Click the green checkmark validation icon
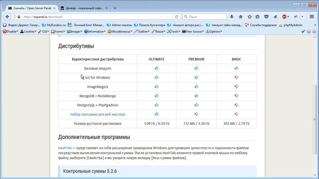The width and height of the screenshot is (319, 179). (x=303, y=31)
